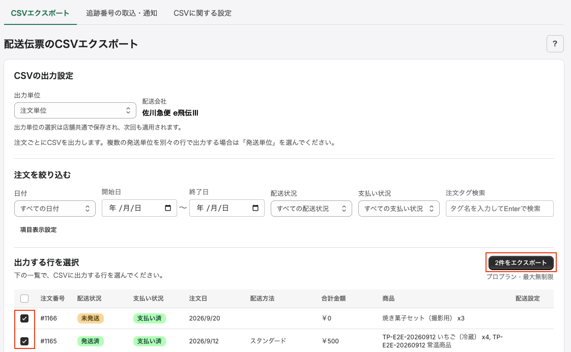Click the 配送状況 column header in table
Screen dimensions: 571x352
coord(89,299)
